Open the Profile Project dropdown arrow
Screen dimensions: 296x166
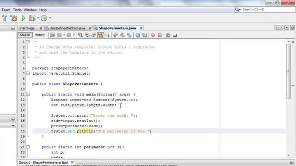coord(50,18)
